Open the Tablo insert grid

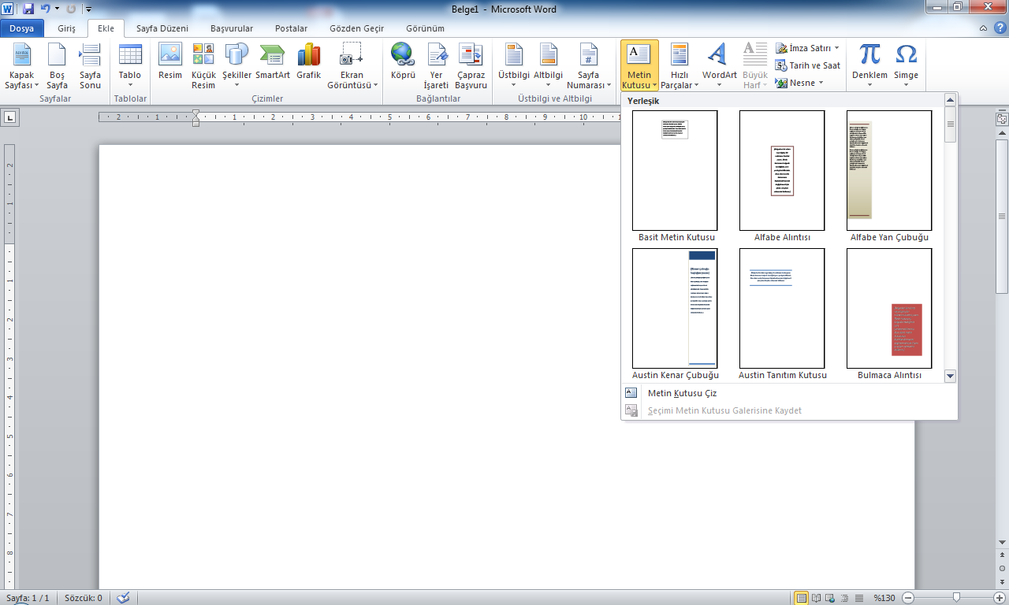tap(130, 66)
